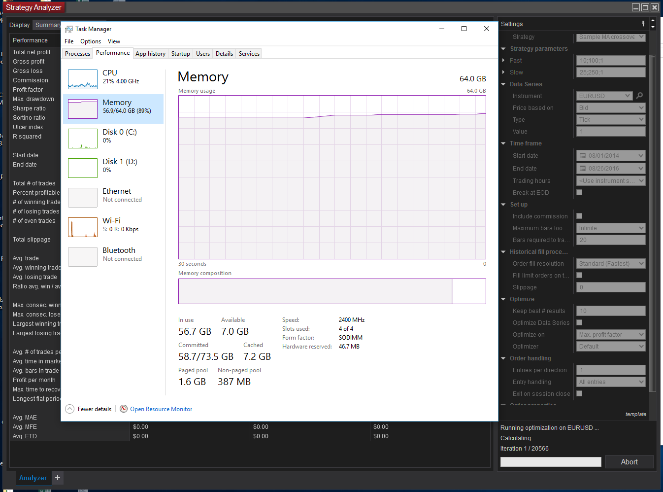The image size is (663, 492).
Task: Select the Wi-Fi graph thumbnail
Action: 83,227
